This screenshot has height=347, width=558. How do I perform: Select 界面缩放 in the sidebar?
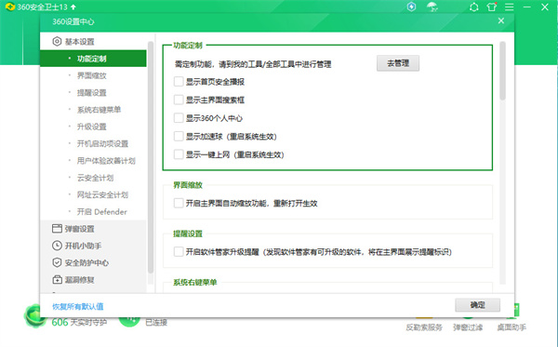pos(92,75)
